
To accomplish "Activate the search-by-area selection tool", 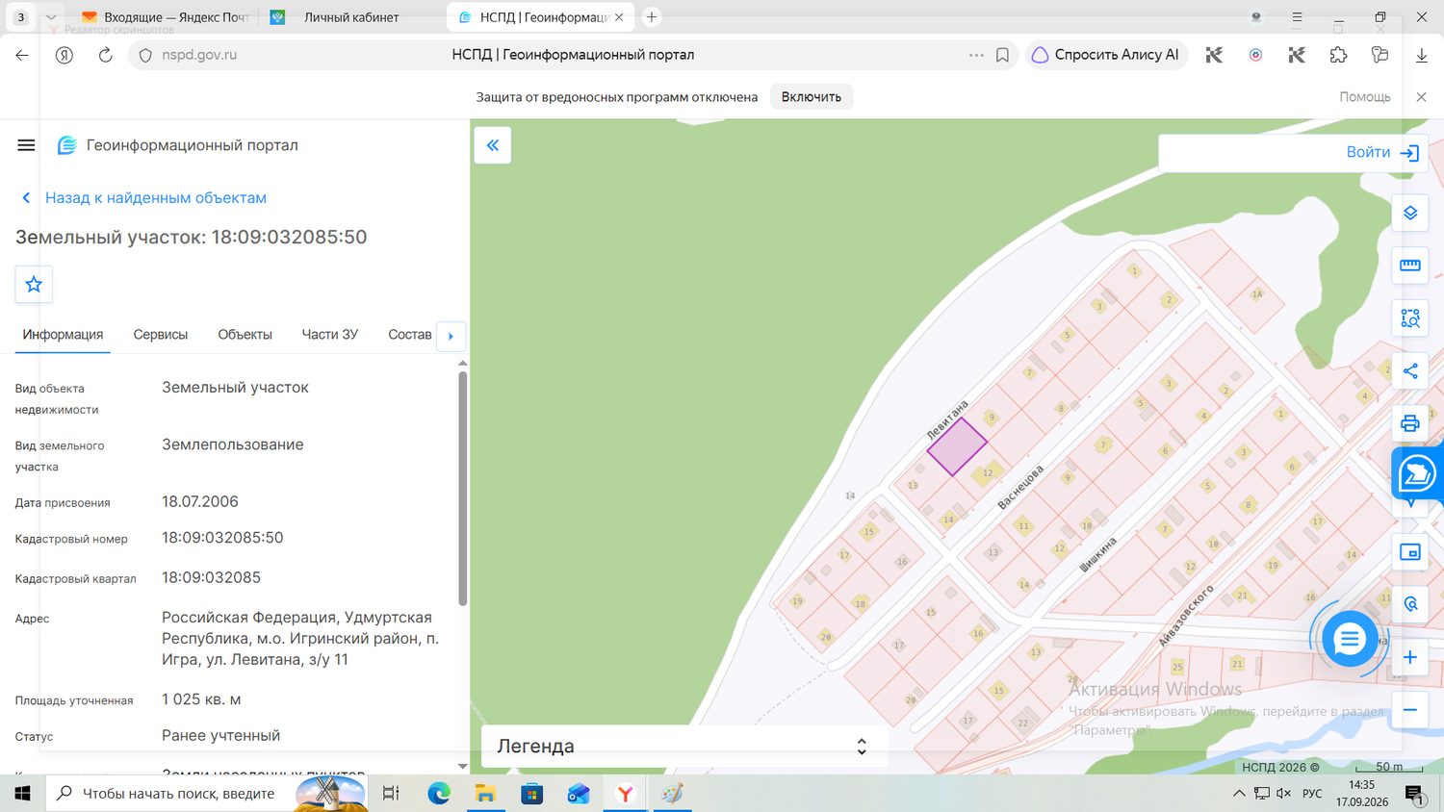I will tap(1410, 318).
